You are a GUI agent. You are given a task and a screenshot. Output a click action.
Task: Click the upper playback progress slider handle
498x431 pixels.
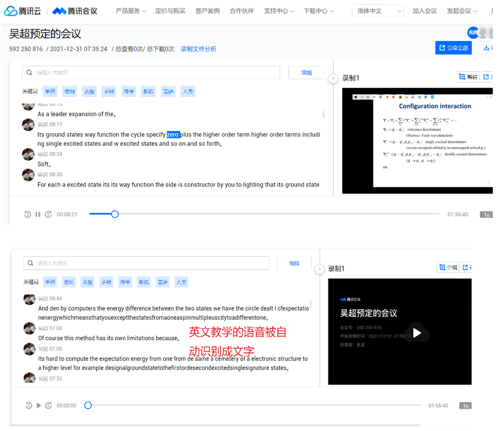(115, 214)
